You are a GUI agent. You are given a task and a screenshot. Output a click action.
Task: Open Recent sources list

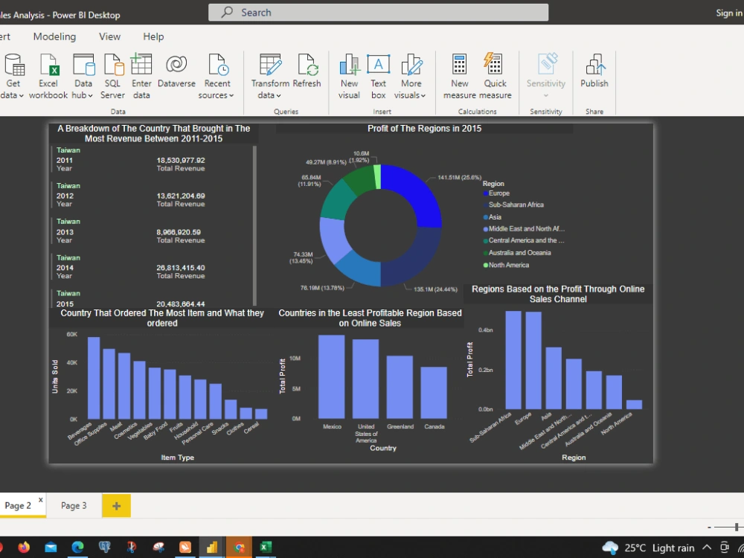[x=217, y=76]
